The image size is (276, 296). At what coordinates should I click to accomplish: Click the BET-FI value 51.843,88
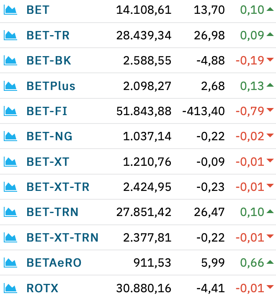click(144, 111)
